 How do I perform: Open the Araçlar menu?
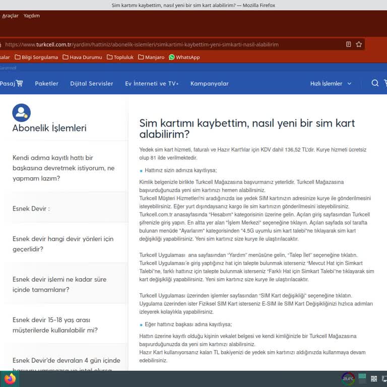click(10, 16)
